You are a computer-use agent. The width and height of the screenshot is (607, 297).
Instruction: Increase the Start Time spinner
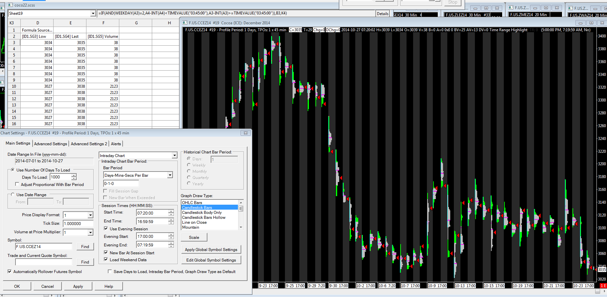tap(171, 211)
